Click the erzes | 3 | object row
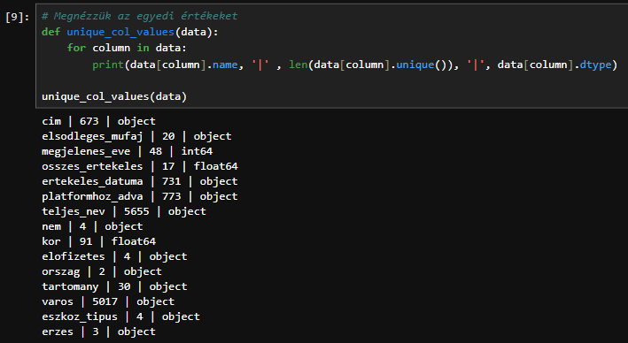The height and width of the screenshot is (343, 628). pyautogui.click(x=98, y=332)
